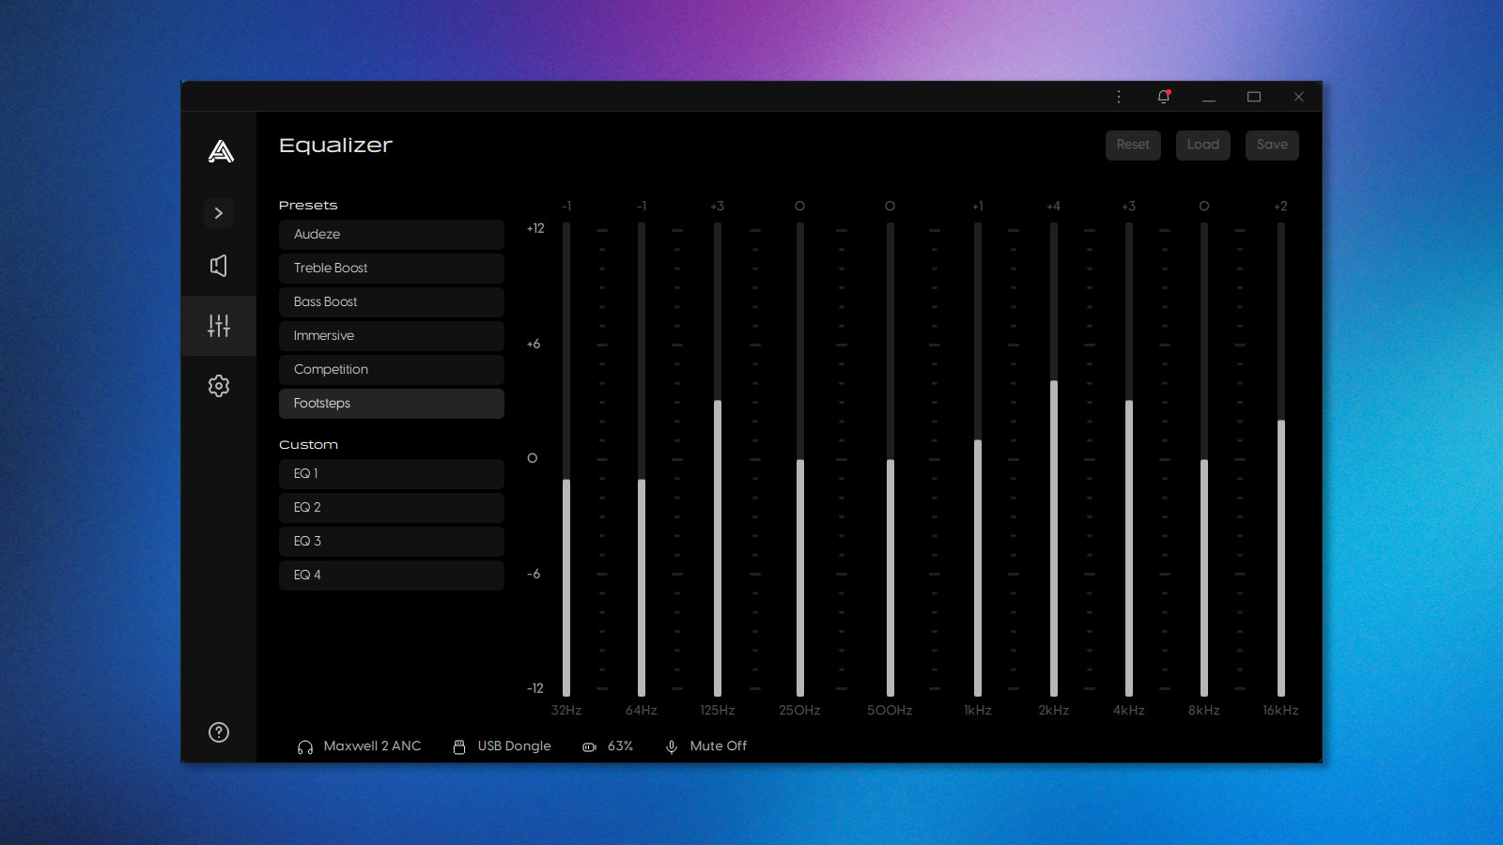Click the Custom section heading
1503x845 pixels.
tap(308, 444)
